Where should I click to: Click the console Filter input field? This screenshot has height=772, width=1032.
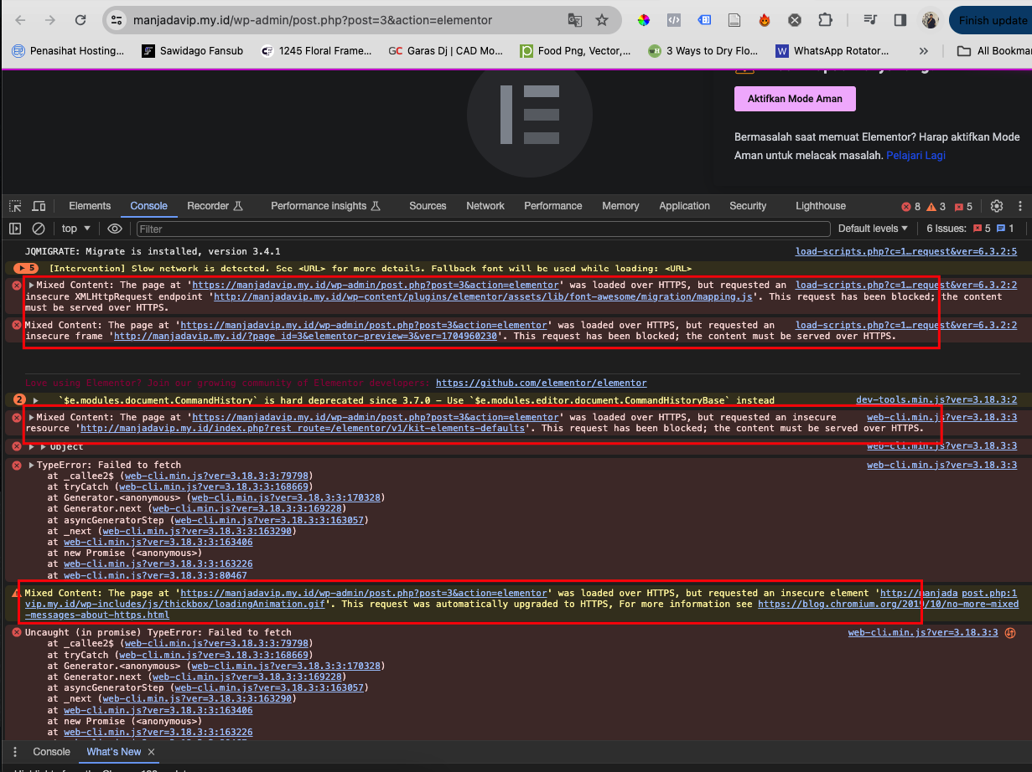[x=482, y=229]
